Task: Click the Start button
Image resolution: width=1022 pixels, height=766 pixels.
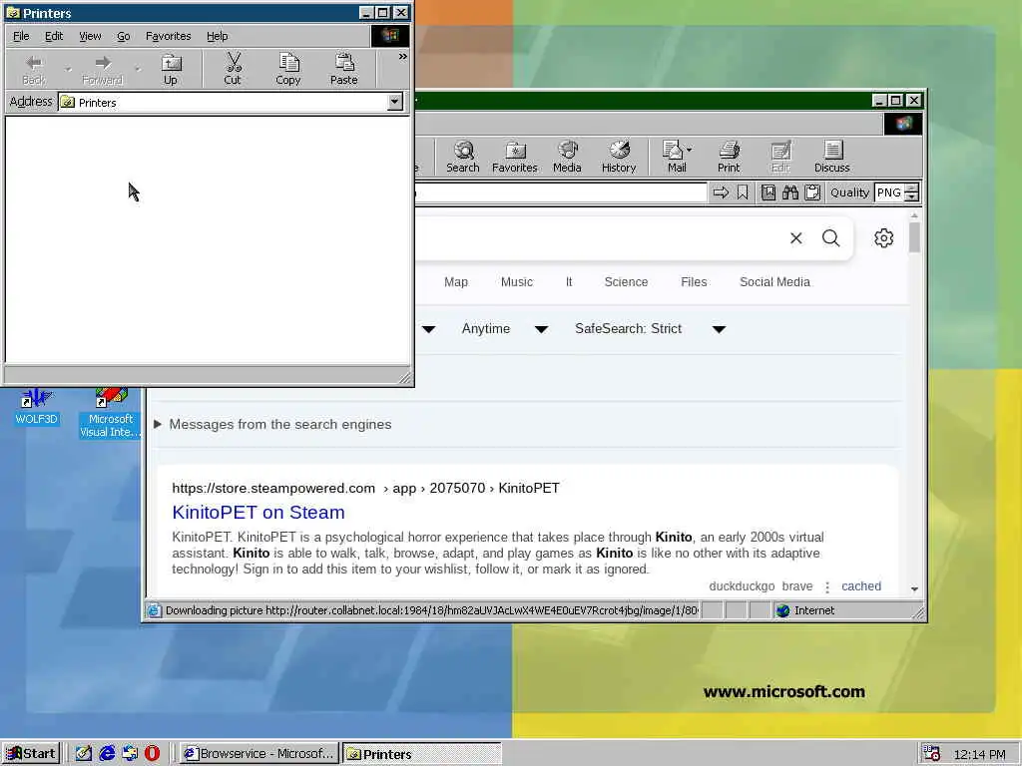Action: (31, 754)
